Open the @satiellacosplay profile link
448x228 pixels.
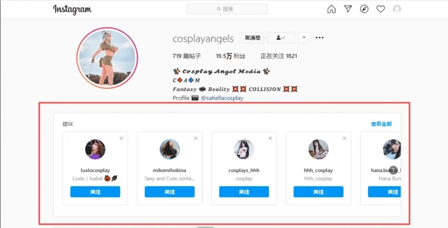222,98
